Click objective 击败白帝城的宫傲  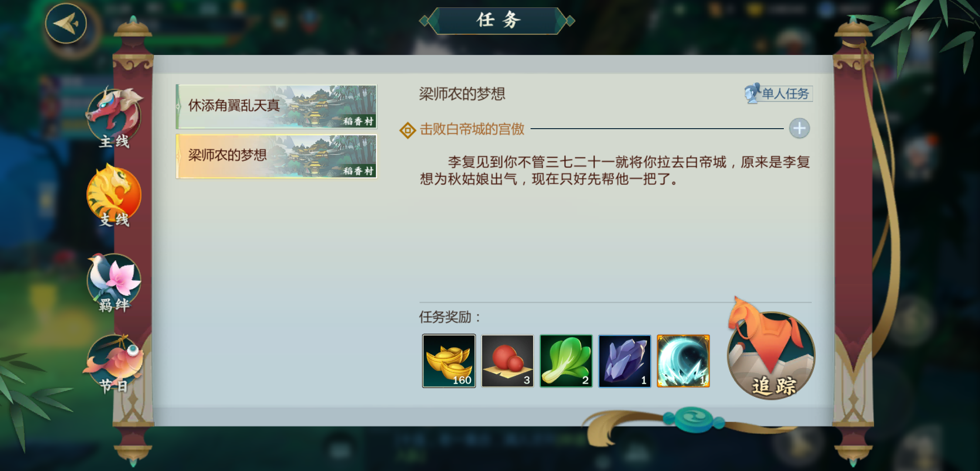472,129
